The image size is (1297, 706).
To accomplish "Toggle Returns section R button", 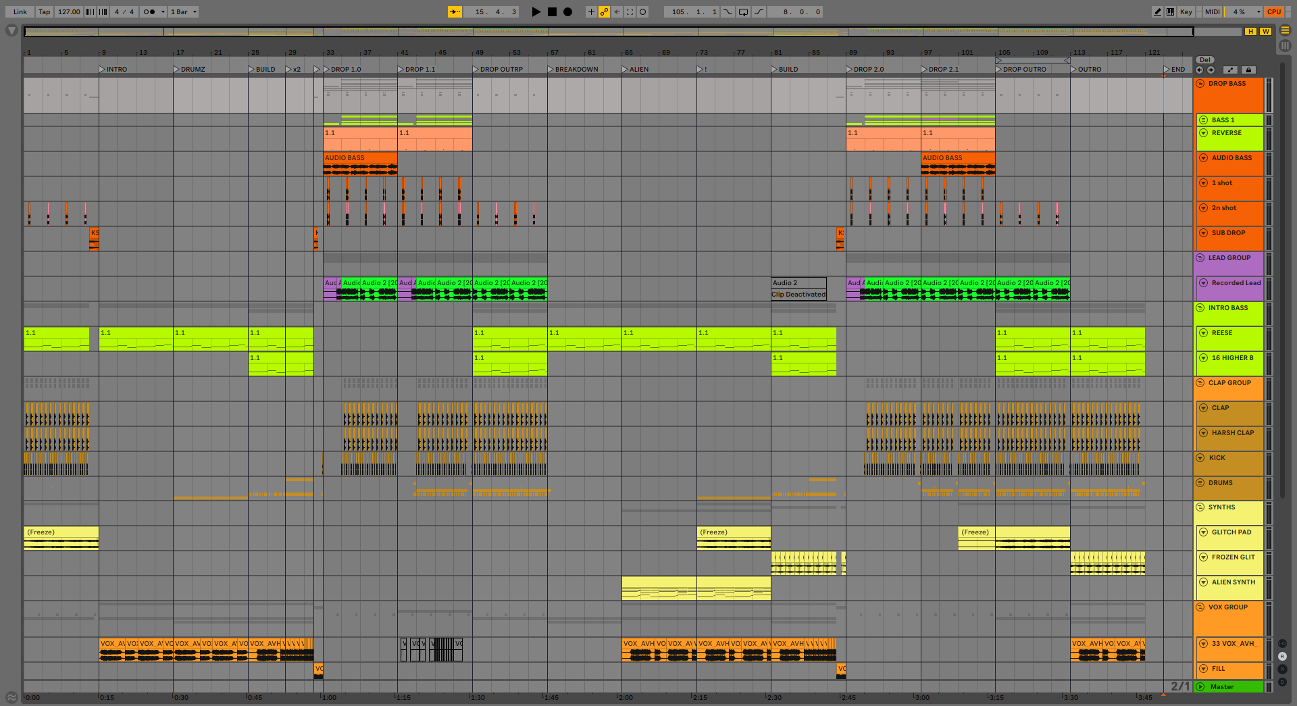I will pyautogui.click(x=1282, y=656).
